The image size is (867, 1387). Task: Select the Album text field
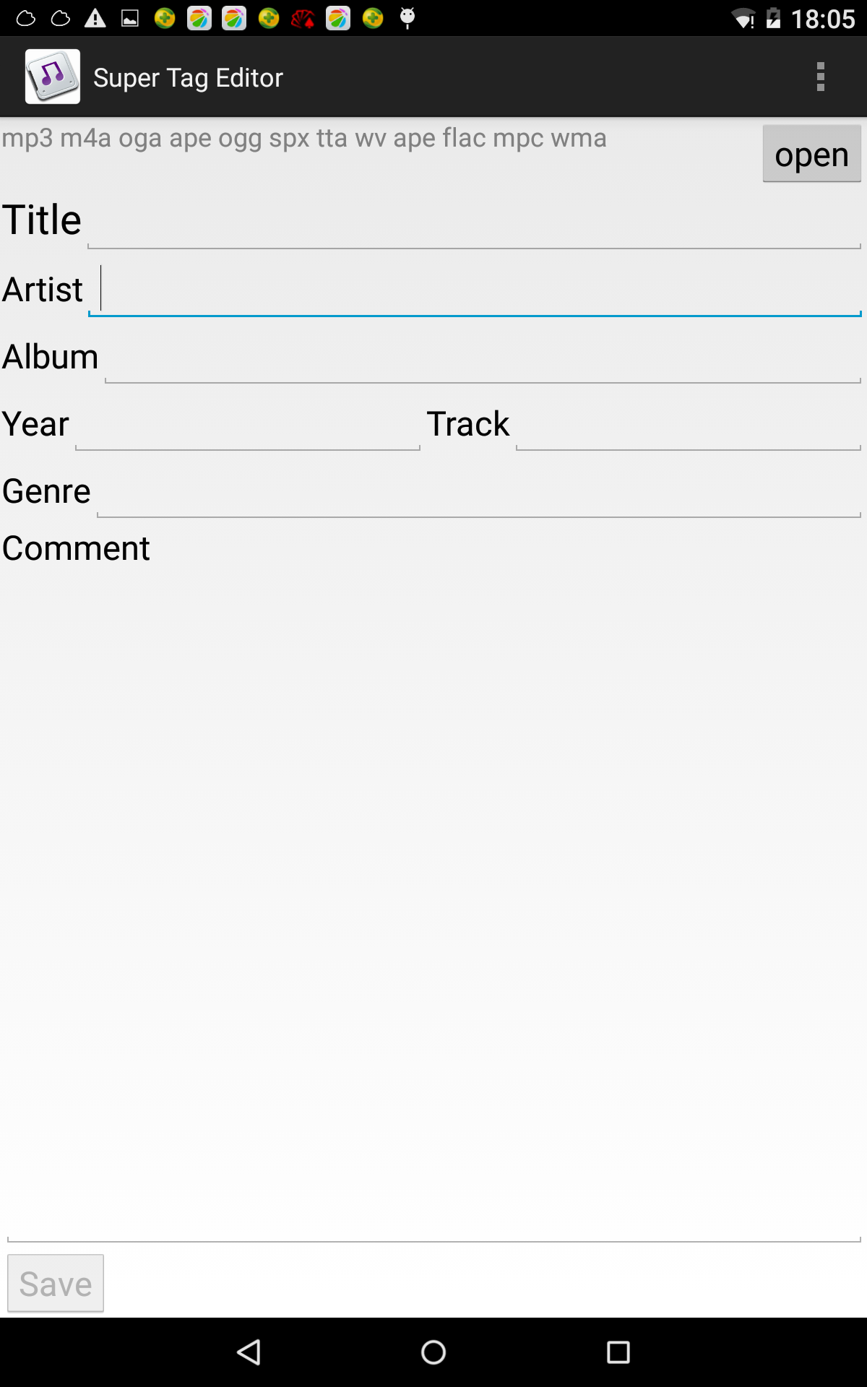coord(483,355)
